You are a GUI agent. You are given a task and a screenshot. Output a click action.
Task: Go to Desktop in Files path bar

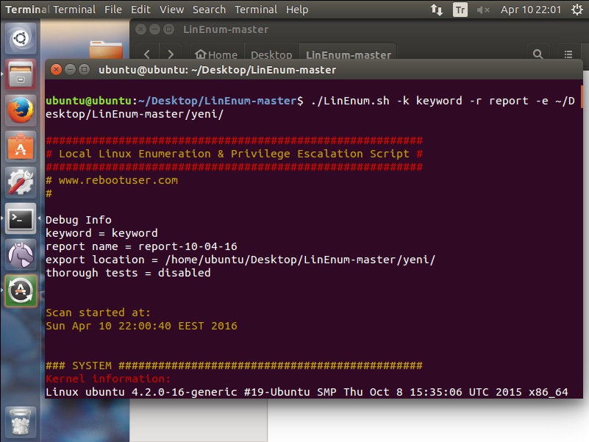click(271, 54)
